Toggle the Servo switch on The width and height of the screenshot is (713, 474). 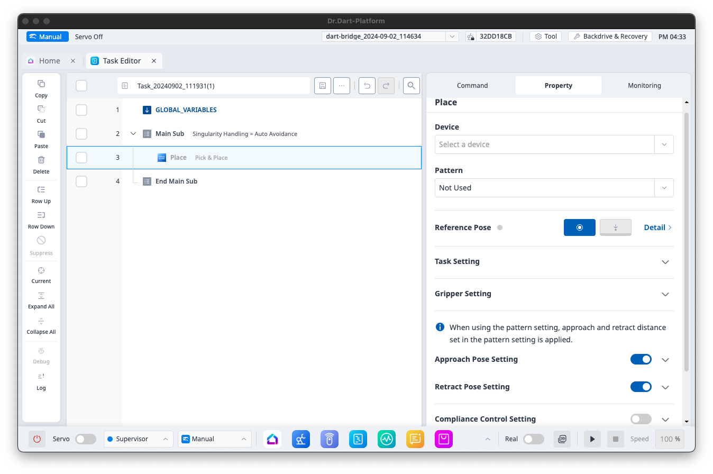click(86, 439)
